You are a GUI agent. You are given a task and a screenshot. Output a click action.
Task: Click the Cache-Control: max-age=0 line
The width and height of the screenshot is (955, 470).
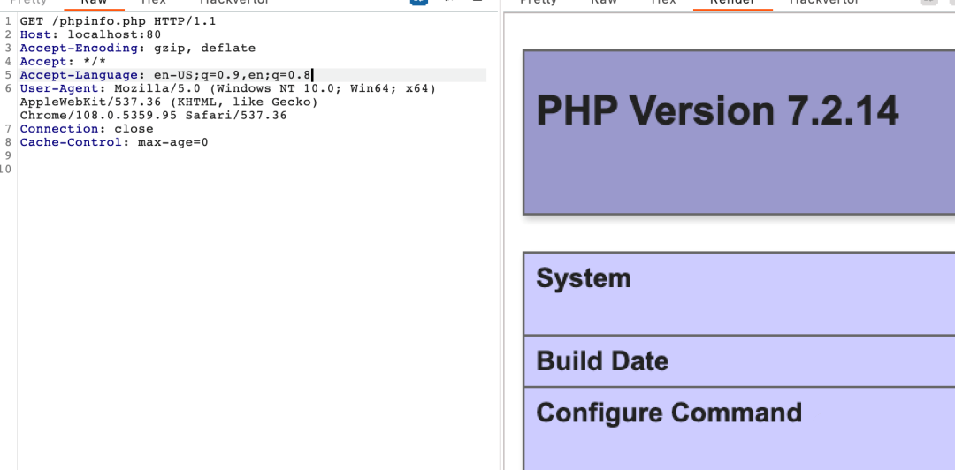[x=114, y=142]
